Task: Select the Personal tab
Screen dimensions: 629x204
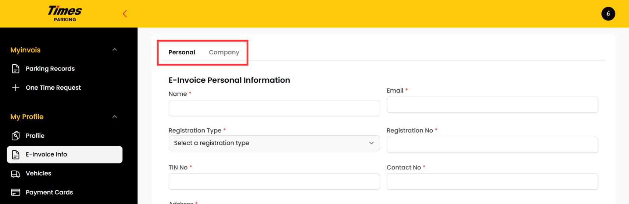Action: 182,52
